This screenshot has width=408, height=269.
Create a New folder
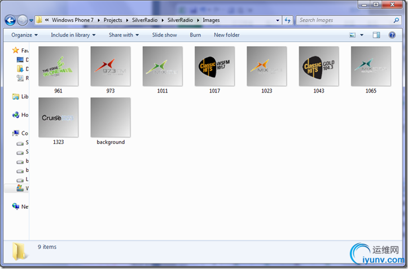coord(227,35)
